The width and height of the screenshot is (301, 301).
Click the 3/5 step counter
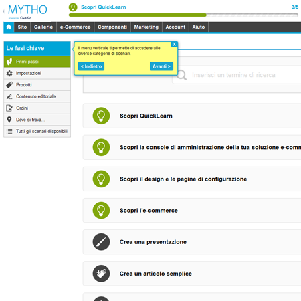click(295, 7)
